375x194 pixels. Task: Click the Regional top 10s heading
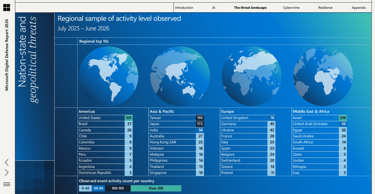click(x=94, y=41)
